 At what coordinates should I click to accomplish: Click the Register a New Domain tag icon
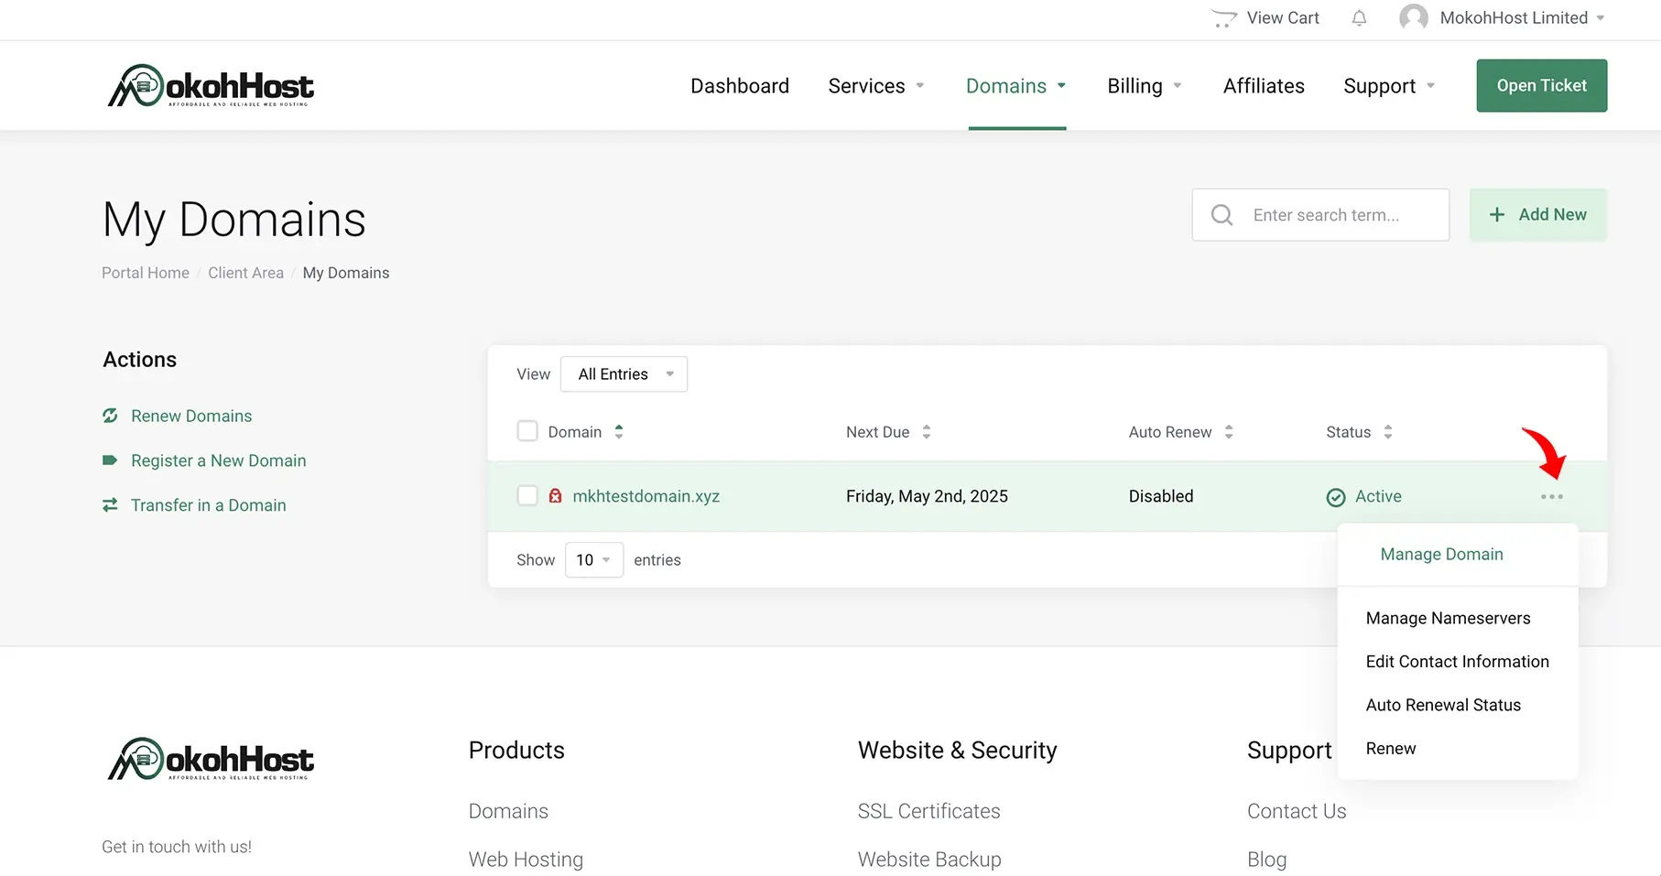(110, 460)
